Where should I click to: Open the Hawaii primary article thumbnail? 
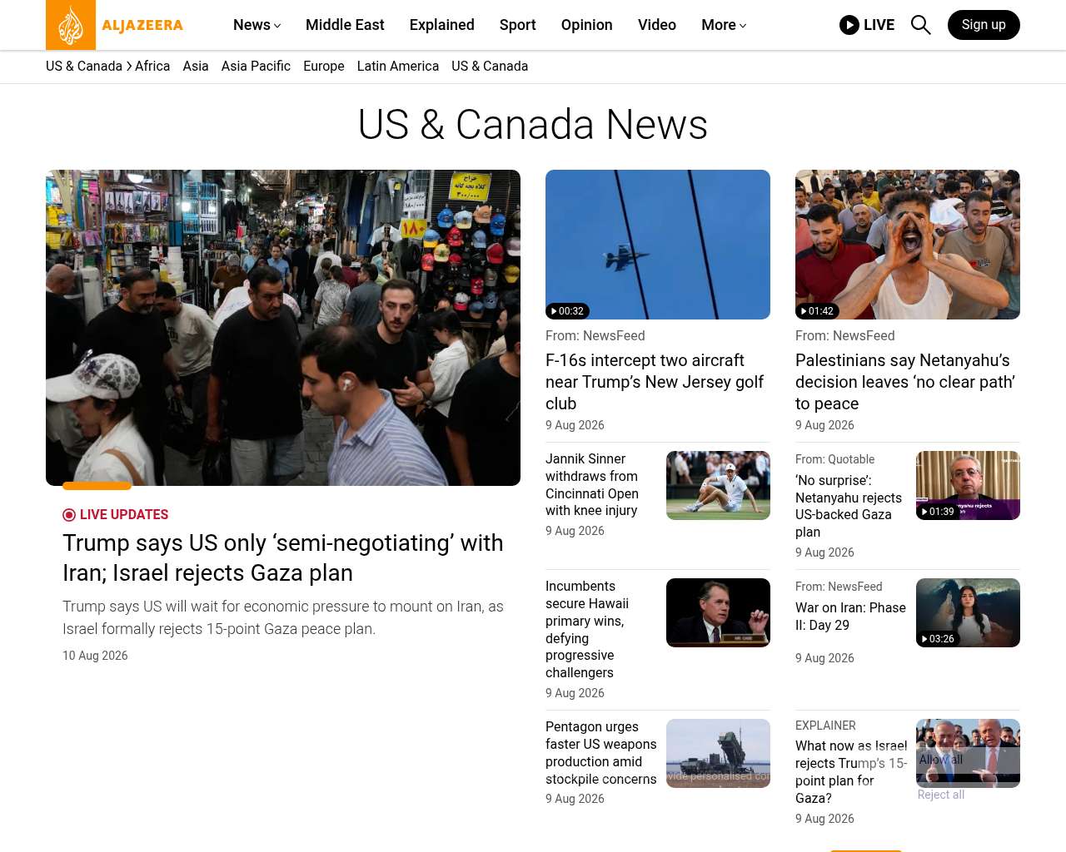tap(718, 612)
